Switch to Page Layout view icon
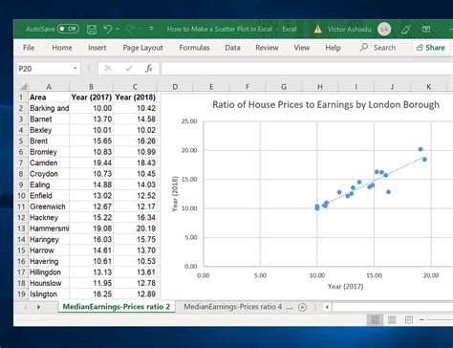 392,319
